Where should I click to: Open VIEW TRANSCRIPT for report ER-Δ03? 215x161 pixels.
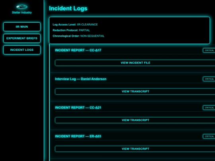click(135, 149)
